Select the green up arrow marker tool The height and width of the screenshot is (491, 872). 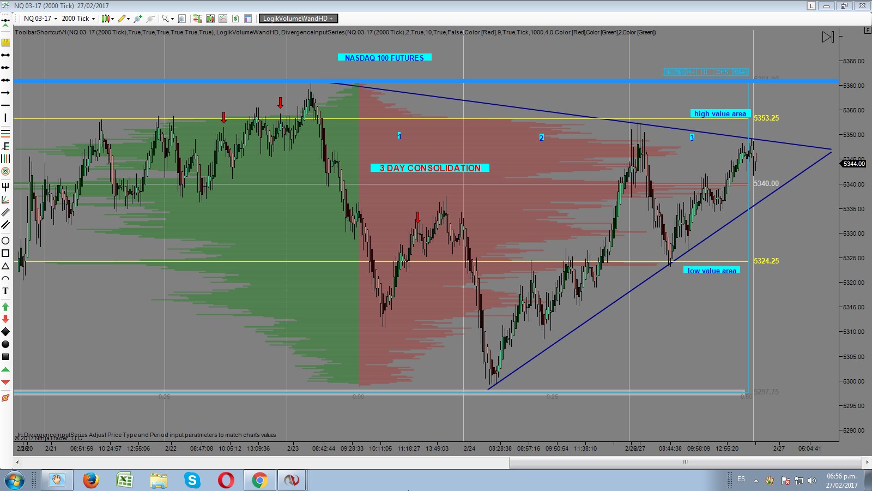(5, 307)
